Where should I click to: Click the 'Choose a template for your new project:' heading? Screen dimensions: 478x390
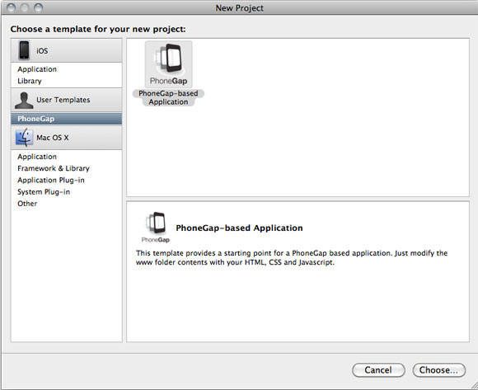click(x=98, y=29)
